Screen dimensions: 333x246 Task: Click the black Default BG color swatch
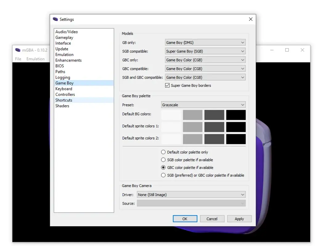point(236,114)
